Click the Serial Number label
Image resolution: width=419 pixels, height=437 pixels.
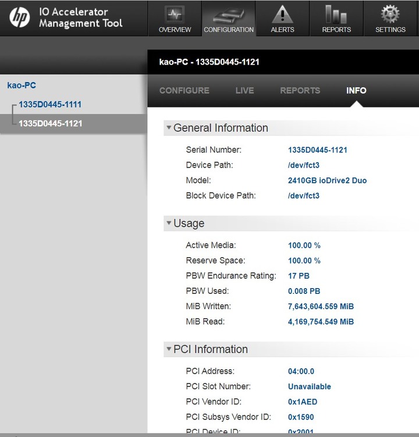tap(214, 150)
